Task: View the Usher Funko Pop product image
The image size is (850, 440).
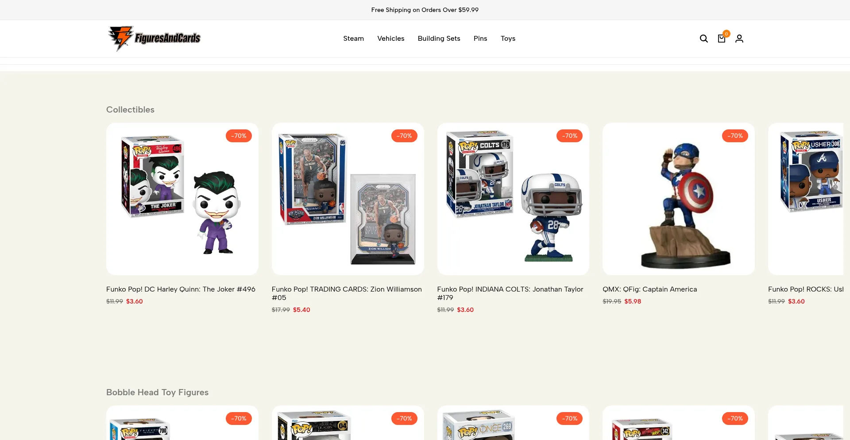Action: 806,199
